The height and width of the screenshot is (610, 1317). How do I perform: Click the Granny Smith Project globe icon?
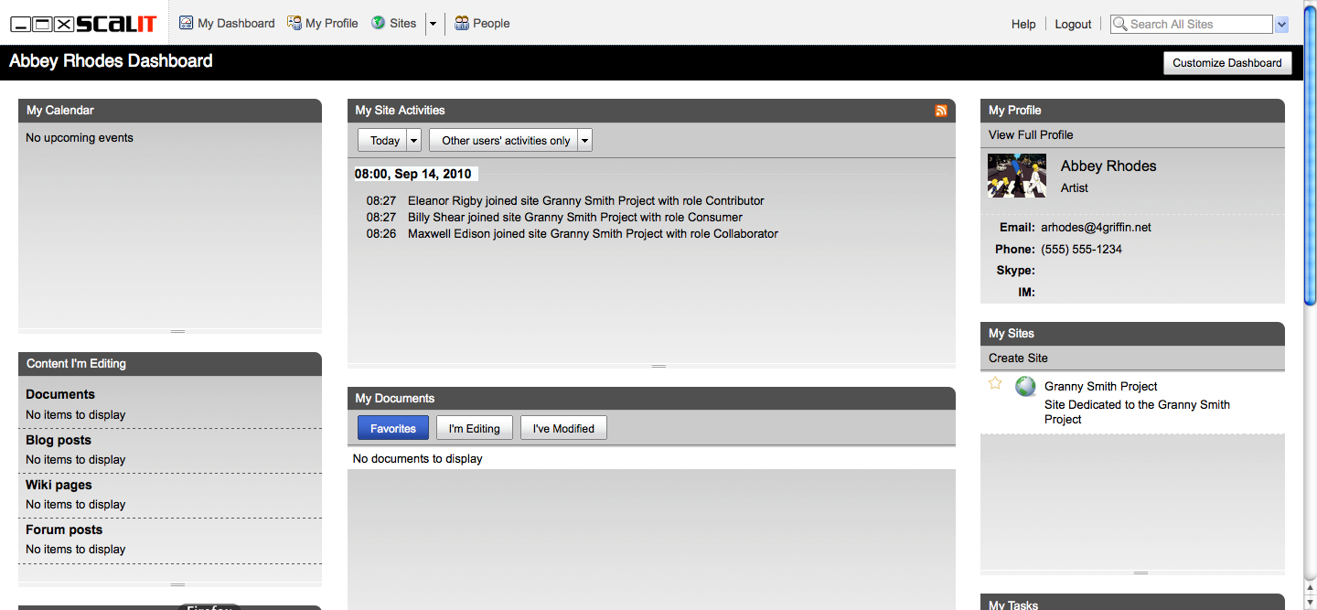coord(1025,386)
